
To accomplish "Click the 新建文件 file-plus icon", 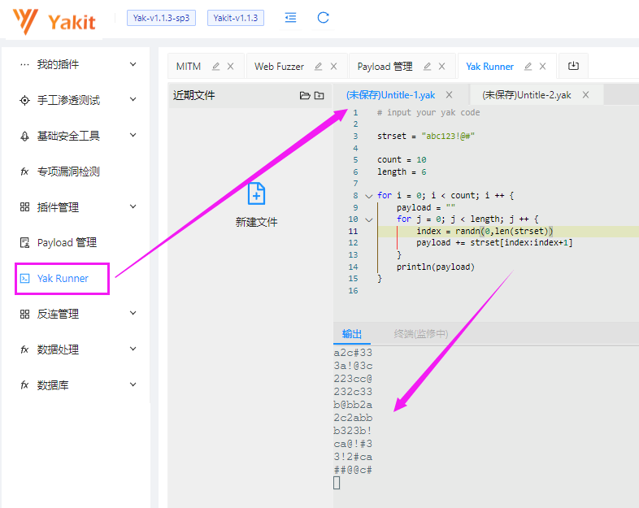I will (x=256, y=193).
